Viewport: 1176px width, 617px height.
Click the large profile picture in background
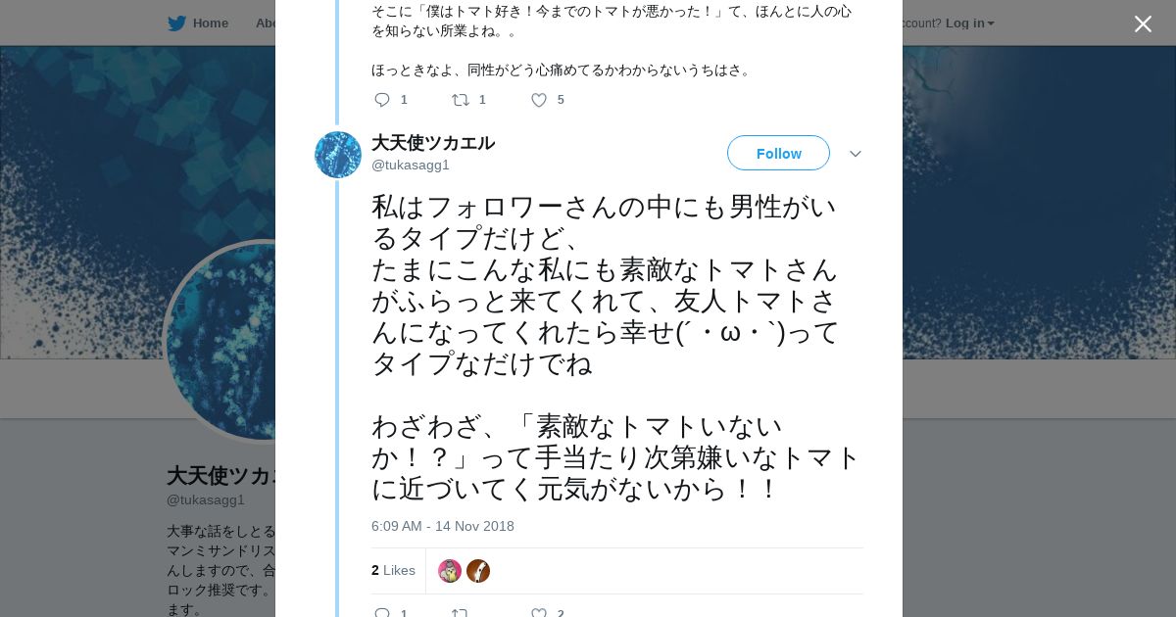coord(220,341)
